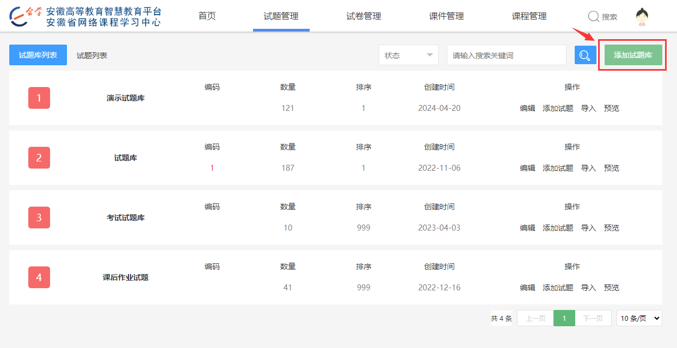Click the green 添加试题库 button
This screenshot has width=677, height=348.
pyautogui.click(x=633, y=55)
